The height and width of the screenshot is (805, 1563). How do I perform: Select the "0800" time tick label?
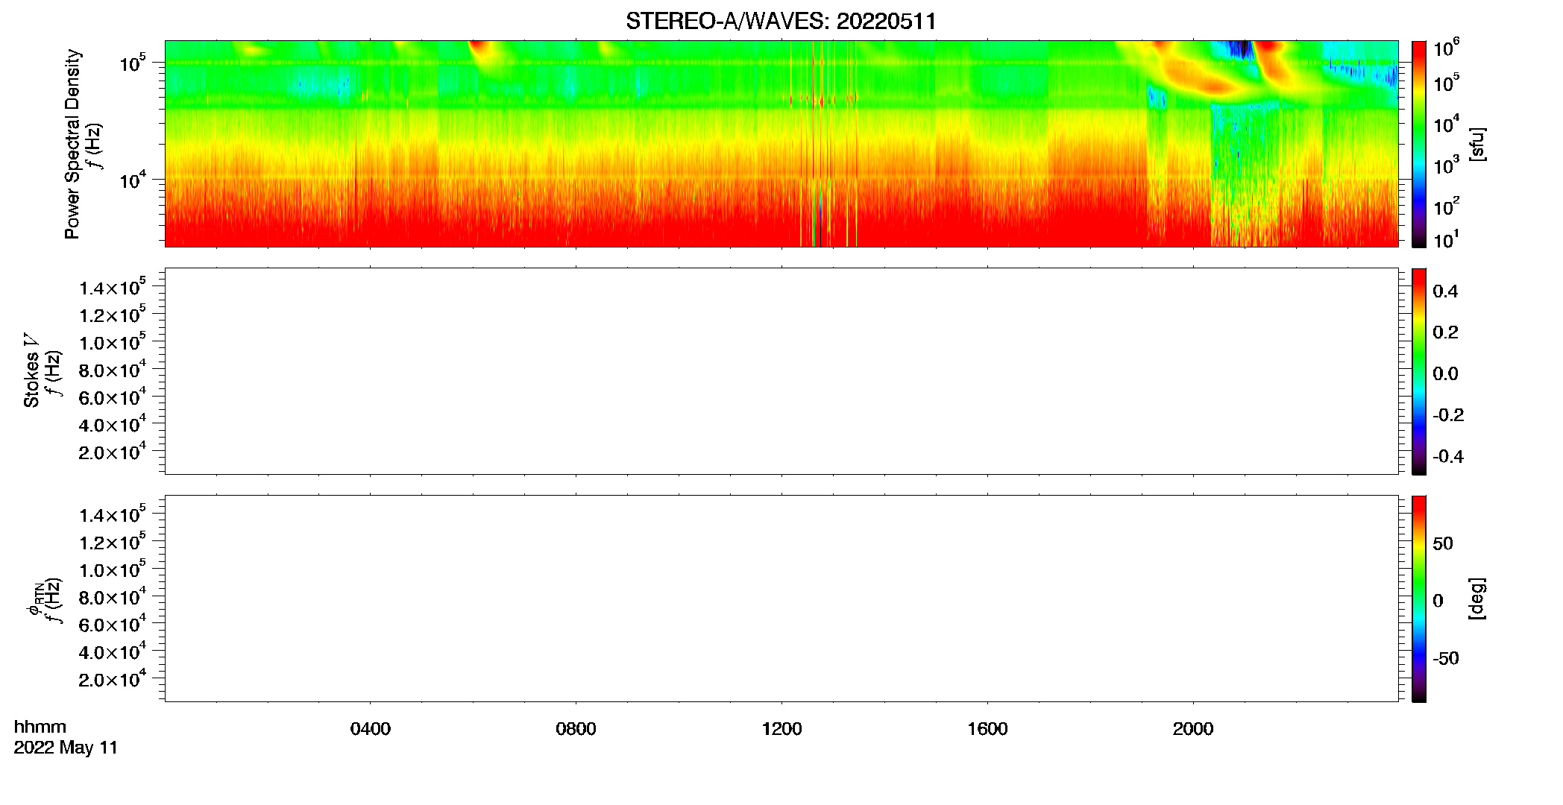[576, 729]
